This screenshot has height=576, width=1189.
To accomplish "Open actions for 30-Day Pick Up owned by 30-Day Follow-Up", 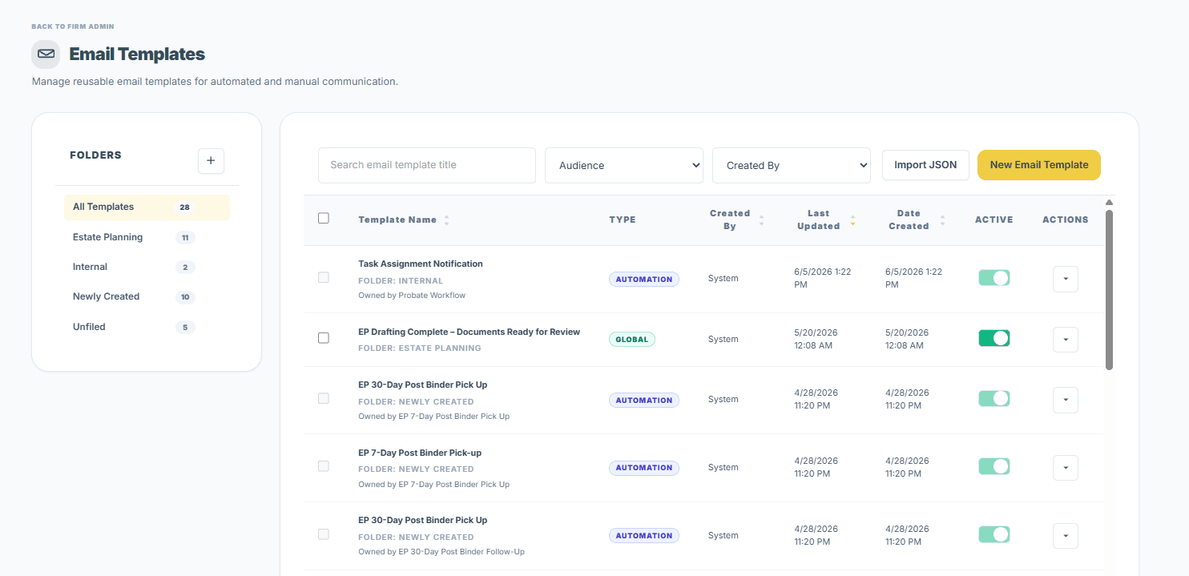I will click(1066, 536).
